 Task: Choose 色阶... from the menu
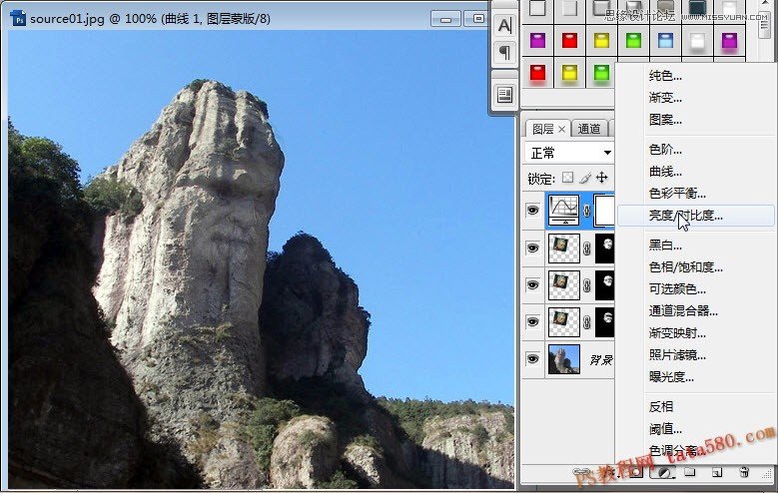point(665,150)
